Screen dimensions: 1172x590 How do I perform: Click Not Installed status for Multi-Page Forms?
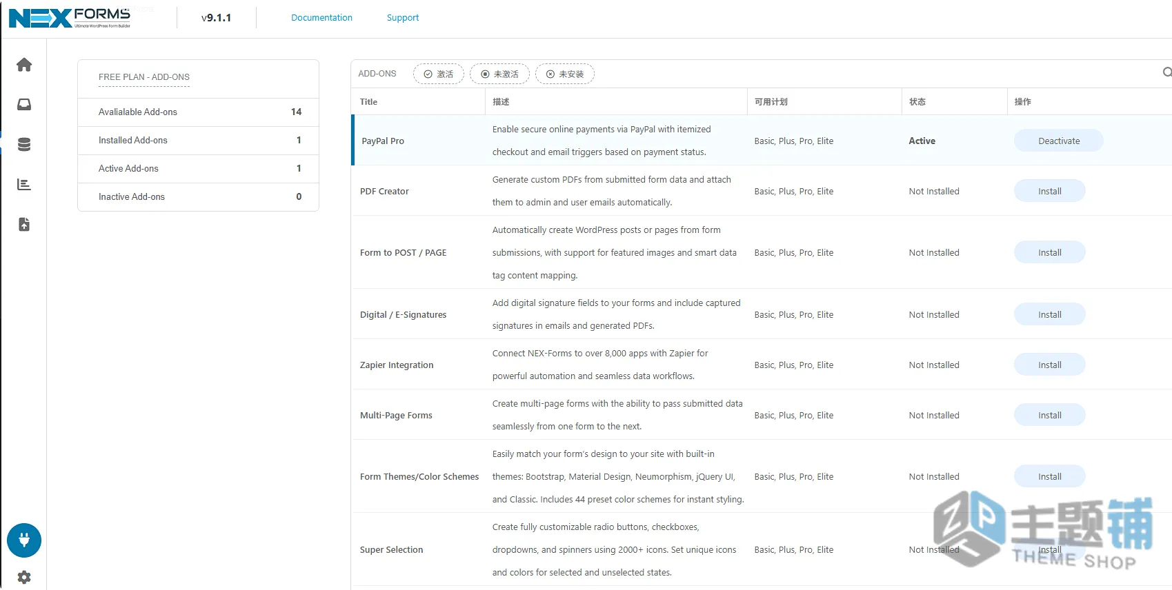click(934, 415)
